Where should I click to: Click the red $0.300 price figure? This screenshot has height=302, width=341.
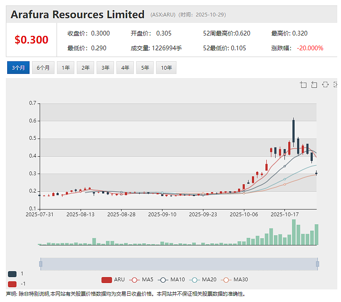pos(32,40)
